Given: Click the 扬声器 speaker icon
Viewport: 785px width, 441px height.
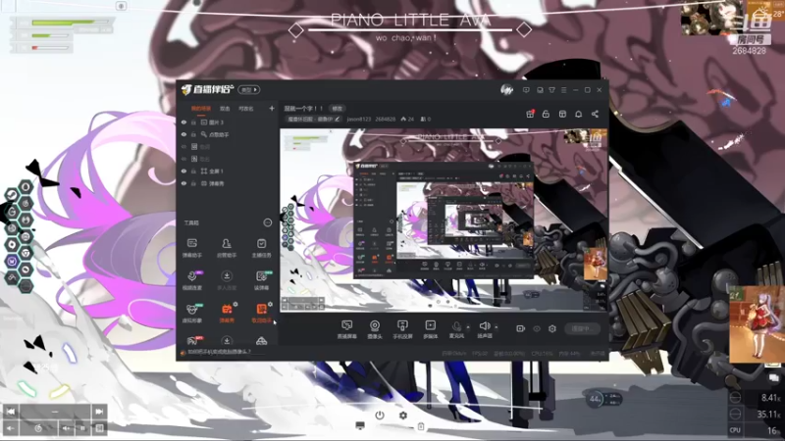Looking at the screenshot, I should (x=484, y=326).
